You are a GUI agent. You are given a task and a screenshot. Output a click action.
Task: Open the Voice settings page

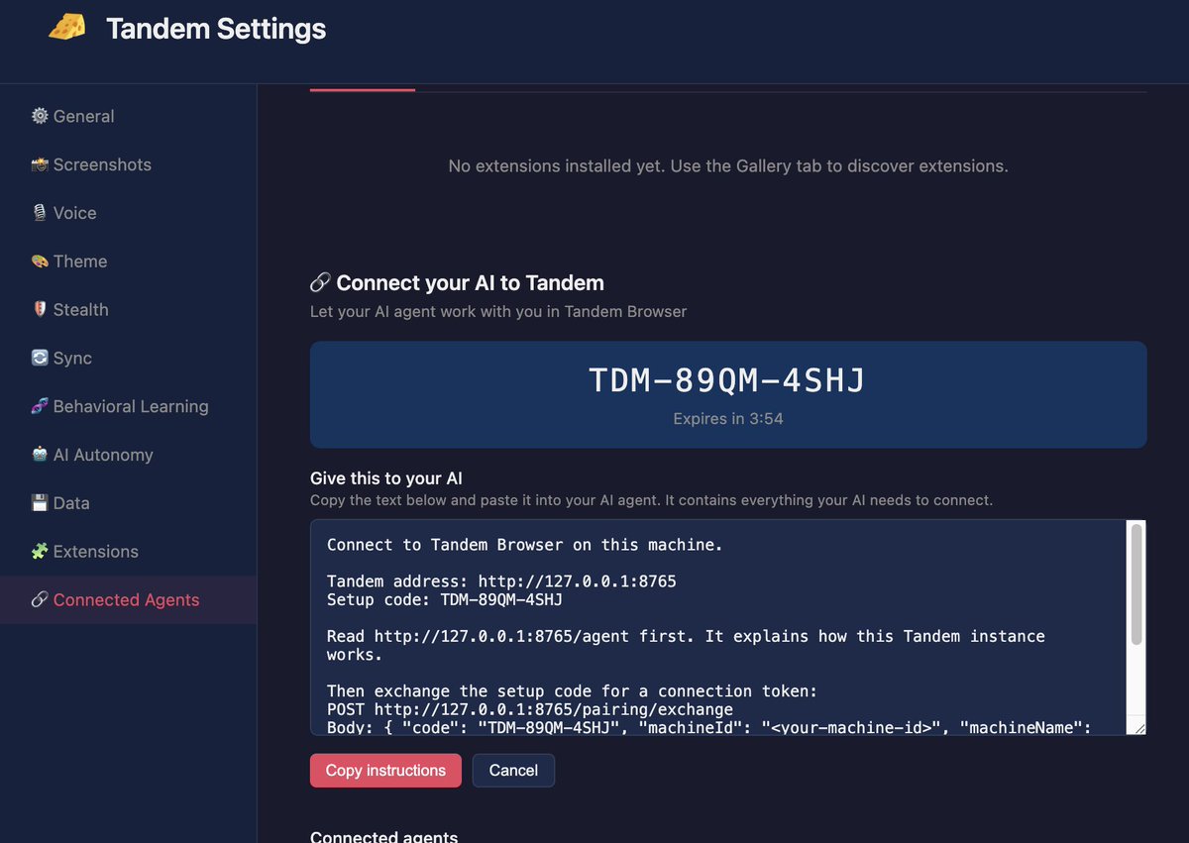pyautogui.click(x=128, y=213)
